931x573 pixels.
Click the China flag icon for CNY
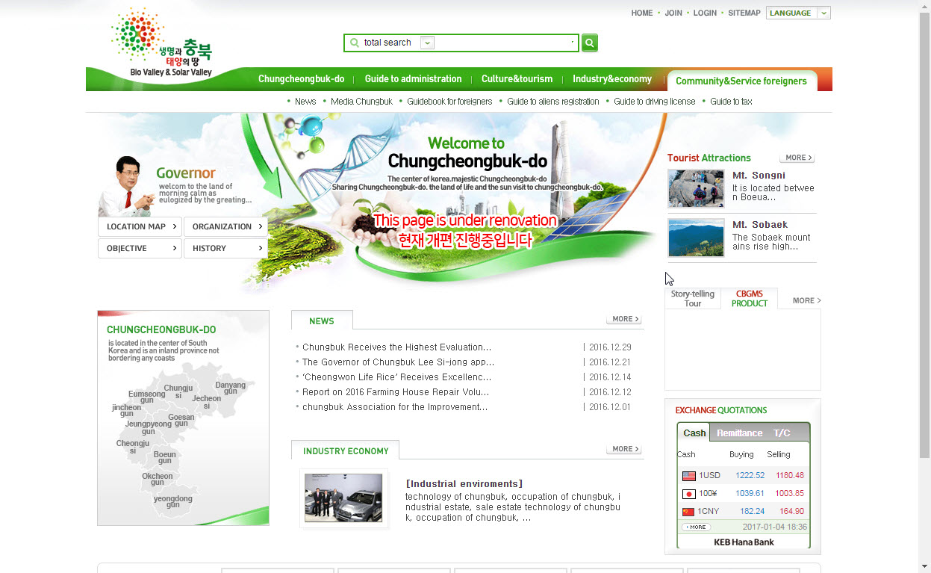coord(688,512)
